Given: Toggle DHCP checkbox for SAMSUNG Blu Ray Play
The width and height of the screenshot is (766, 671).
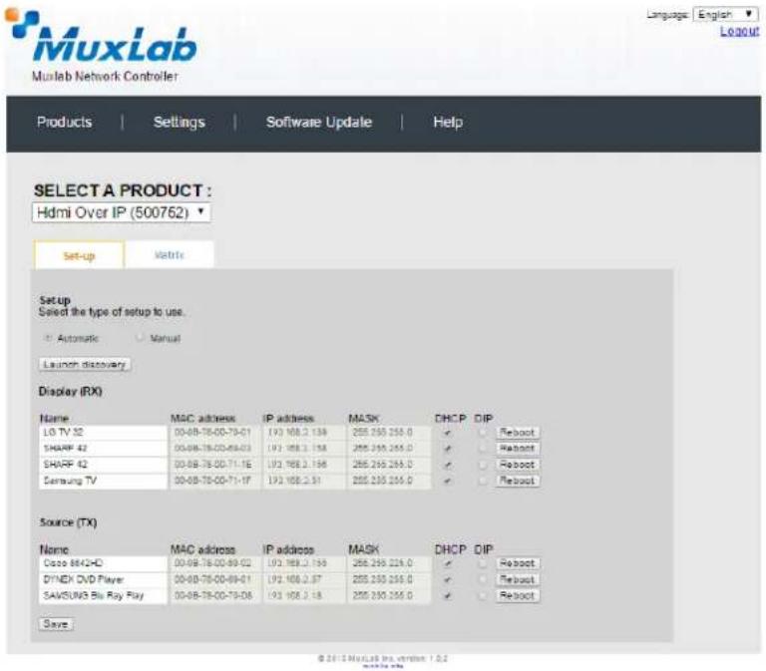Looking at the screenshot, I should tap(448, 596).
